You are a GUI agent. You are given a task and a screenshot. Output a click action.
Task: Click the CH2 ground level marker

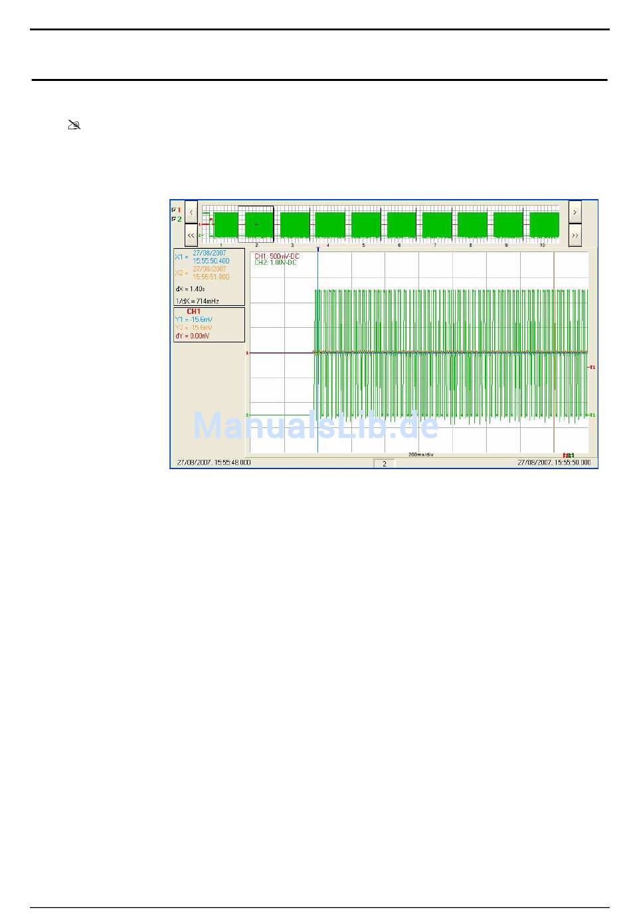click(247, 415)
